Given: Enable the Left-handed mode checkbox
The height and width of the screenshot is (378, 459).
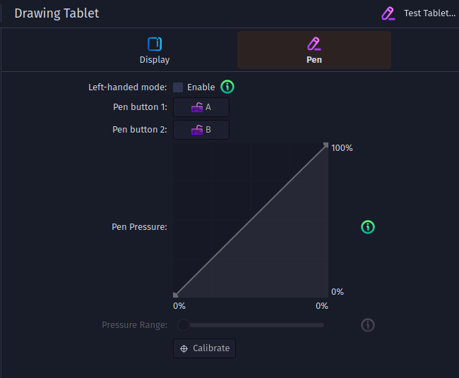Looking at the screenshot, I should coord(178,87).
